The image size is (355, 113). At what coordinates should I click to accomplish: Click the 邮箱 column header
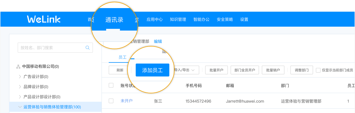tap(230, 86)
